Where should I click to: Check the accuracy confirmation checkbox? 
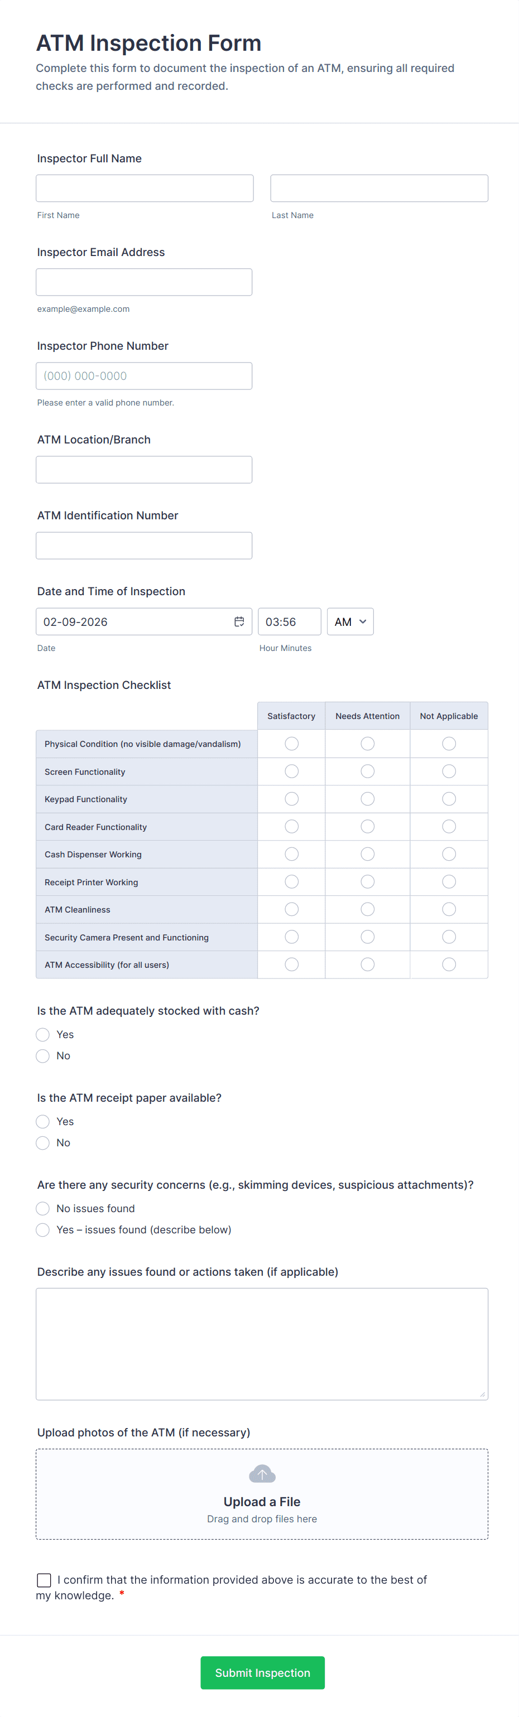44,1580
